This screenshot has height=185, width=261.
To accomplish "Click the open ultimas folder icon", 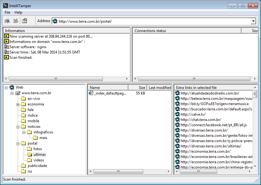I will (30, 155).
